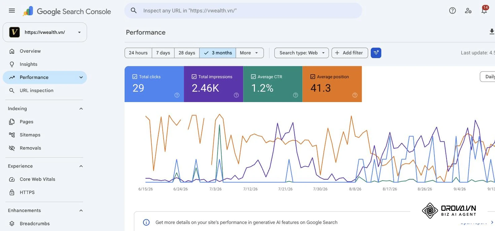Screen dimensions: 495x231
Task: Collapse the Enhancements section
Action: point(81,211)
